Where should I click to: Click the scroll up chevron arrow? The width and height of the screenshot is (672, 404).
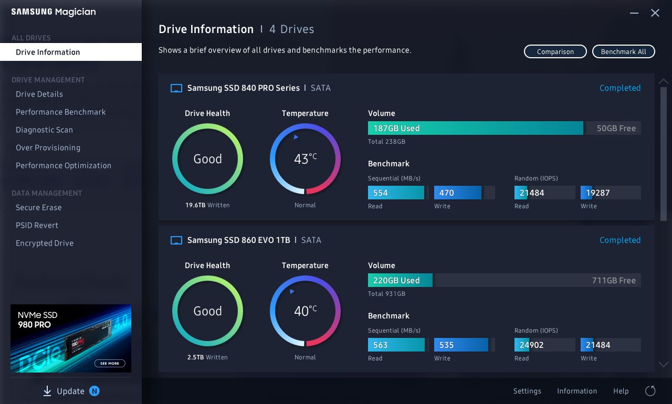664,81
